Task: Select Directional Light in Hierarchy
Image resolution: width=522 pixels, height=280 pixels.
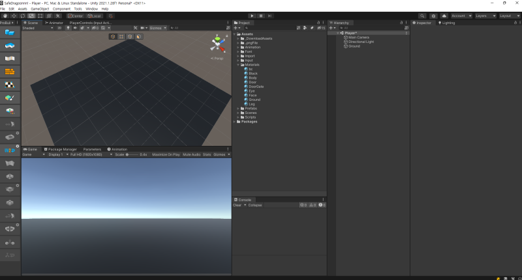Action: pyautogui.click(x=361, y=42)
